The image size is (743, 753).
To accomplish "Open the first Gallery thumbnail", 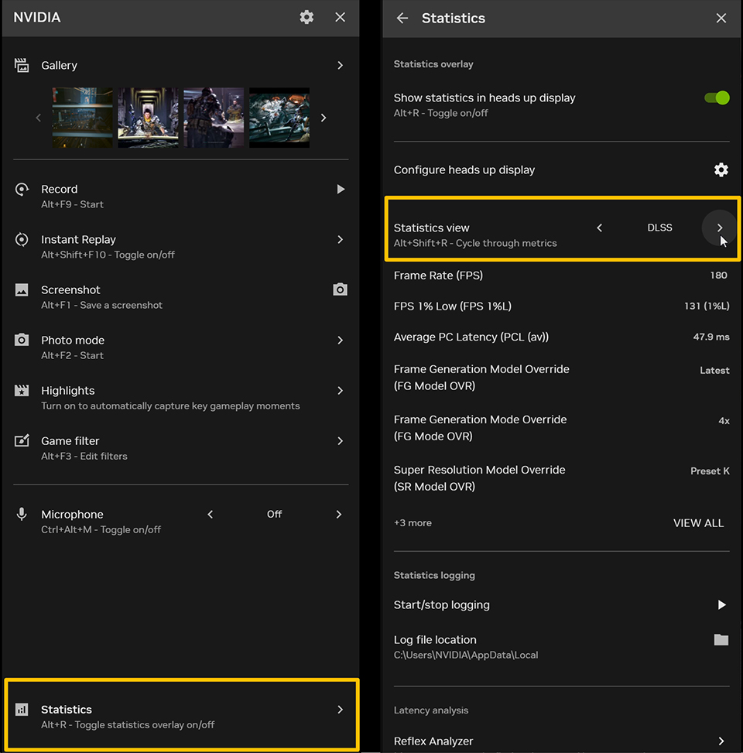I will click(82, 118).
